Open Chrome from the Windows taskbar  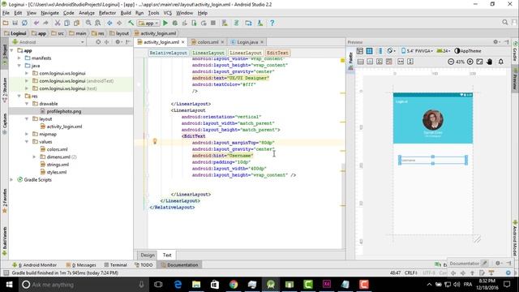pos(234,285)
